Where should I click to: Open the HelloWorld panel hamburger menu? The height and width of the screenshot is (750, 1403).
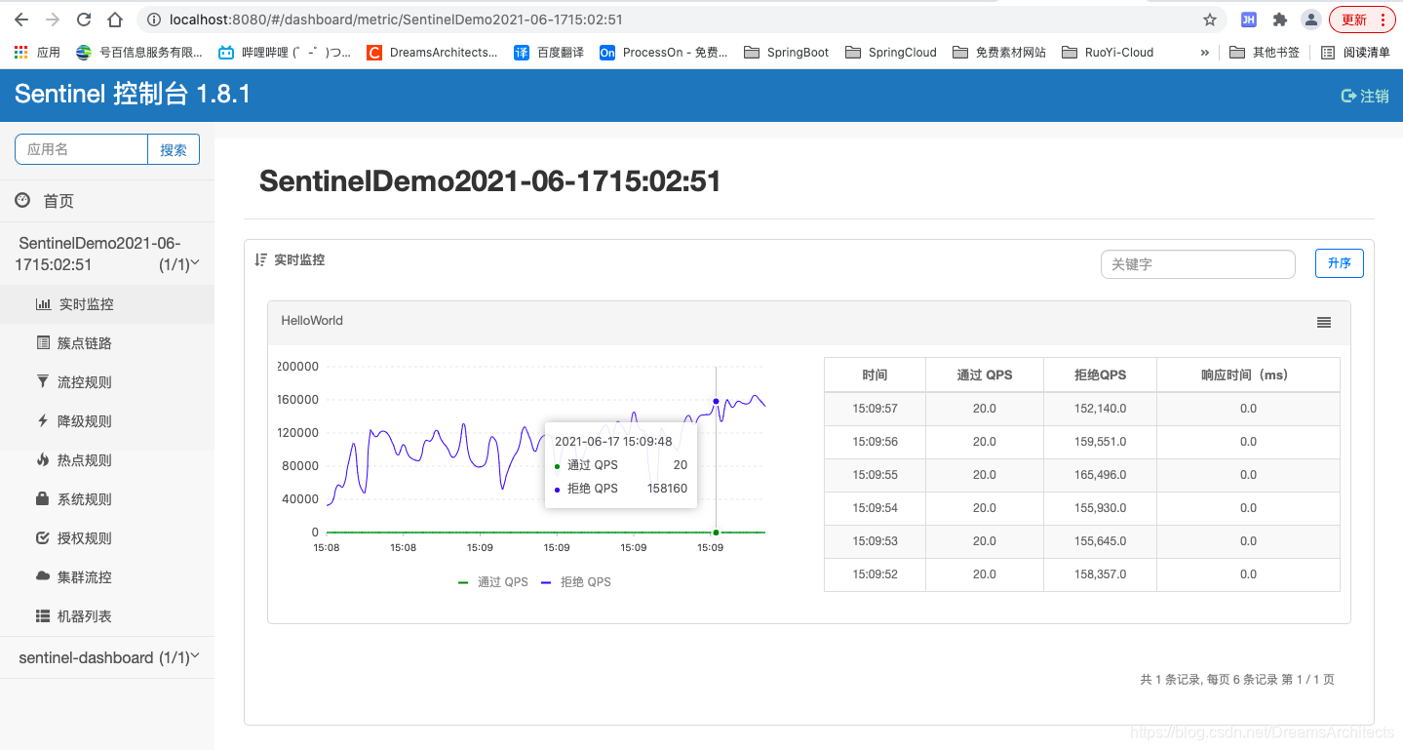coord(1324,322)
